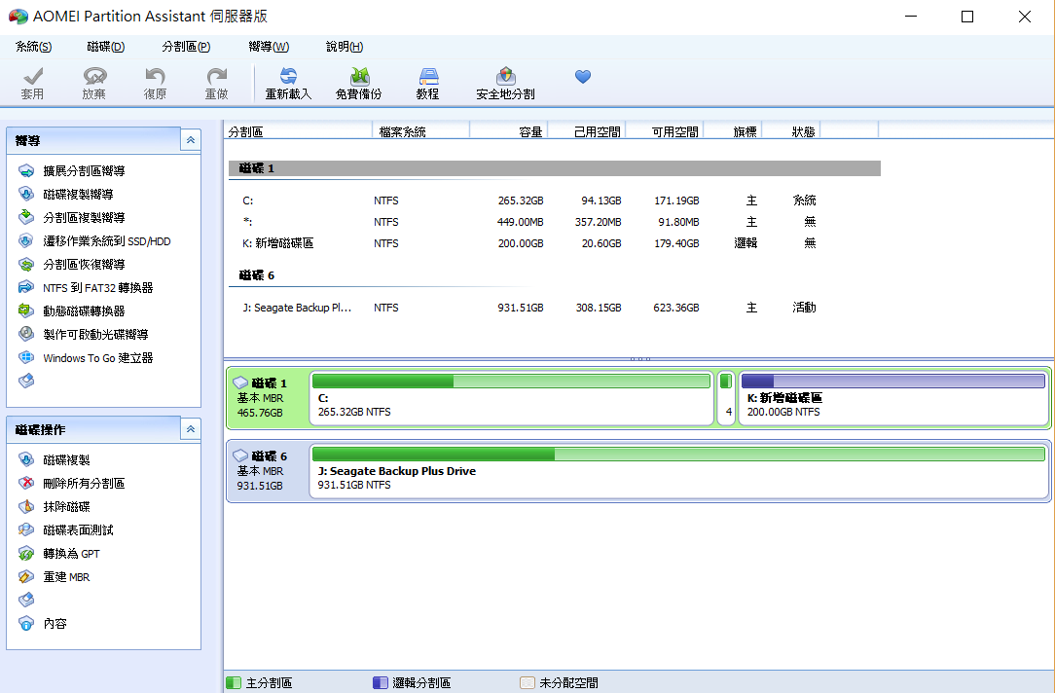Click the pane splitter handle dots
The image size is (1055, 693).
(x=639, y=359)
